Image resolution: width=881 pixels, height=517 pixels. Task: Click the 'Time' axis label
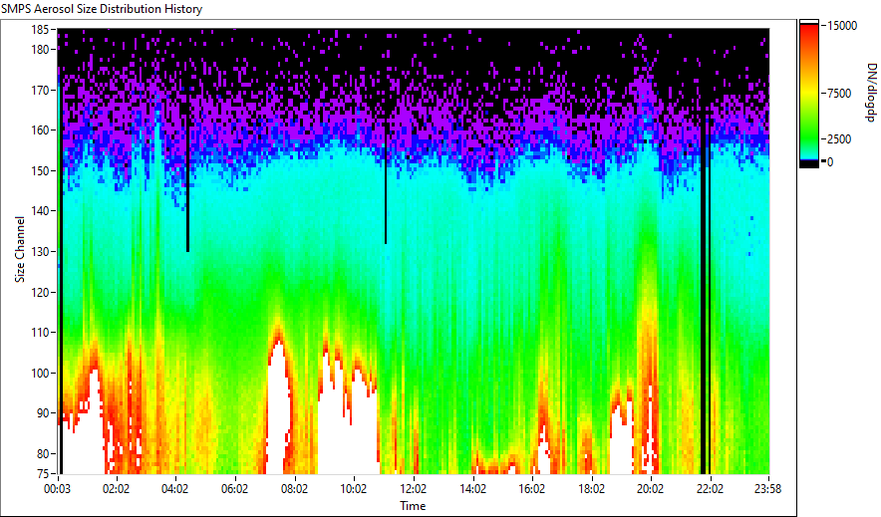coord(413,506)
